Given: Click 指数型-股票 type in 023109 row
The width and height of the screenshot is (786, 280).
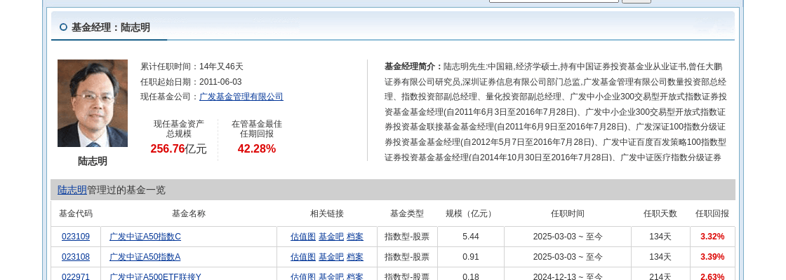Looking at the screenshot, I should tap(407, 237).
